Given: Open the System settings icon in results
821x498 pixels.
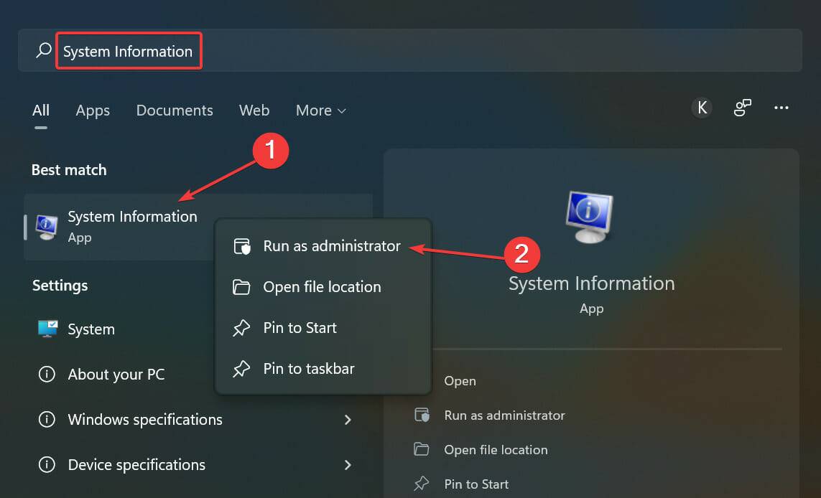Looking at the screenshot, I should (47, 329).
